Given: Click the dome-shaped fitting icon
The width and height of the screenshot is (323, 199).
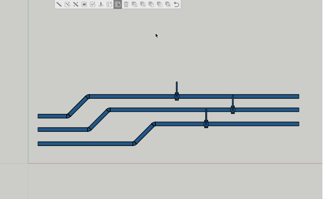Looking at the screenshot, I should 84,4.
